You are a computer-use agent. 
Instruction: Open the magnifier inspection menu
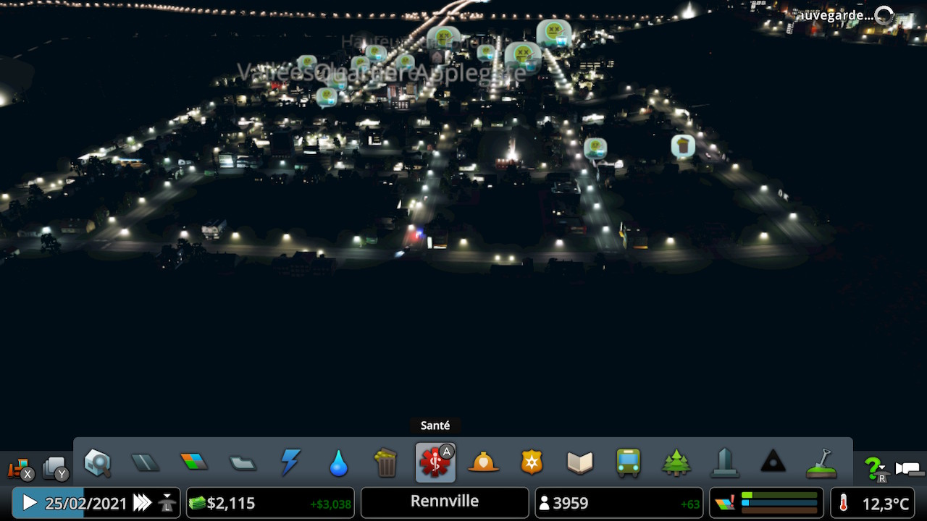pos(97,462)
